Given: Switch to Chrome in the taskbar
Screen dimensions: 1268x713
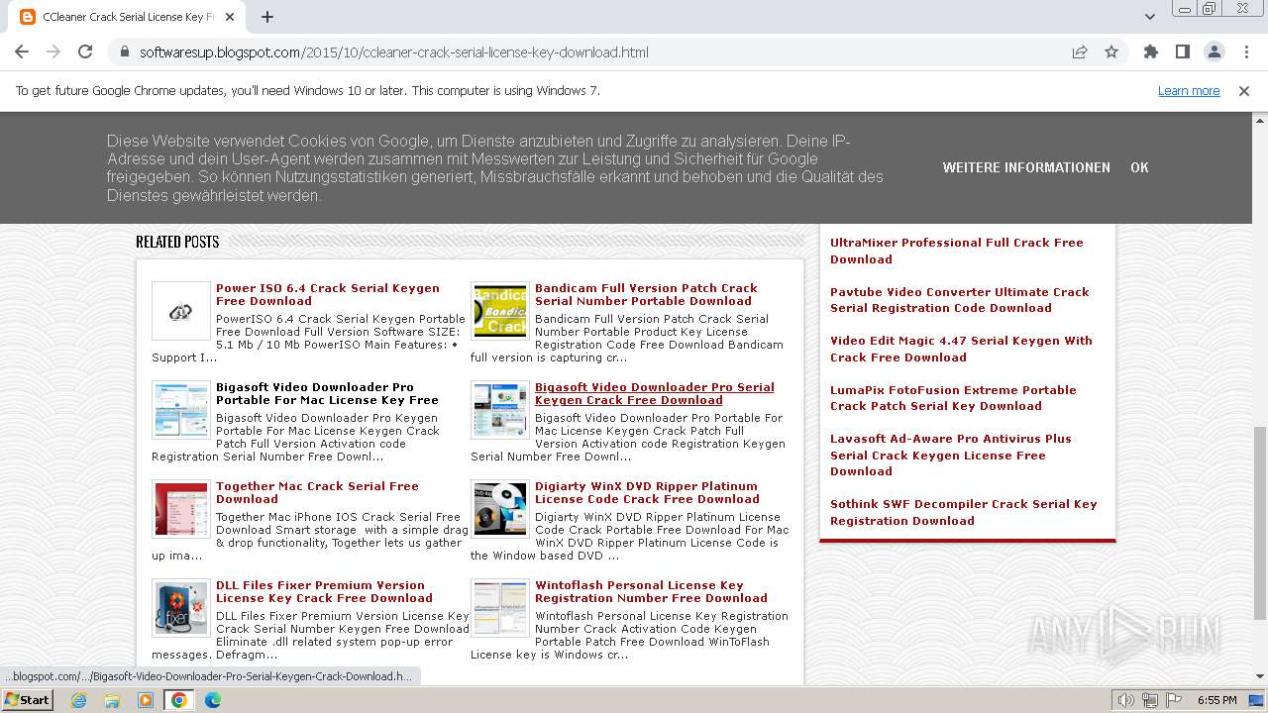Looking at the screenshot, I should click(x=178, y=700).
